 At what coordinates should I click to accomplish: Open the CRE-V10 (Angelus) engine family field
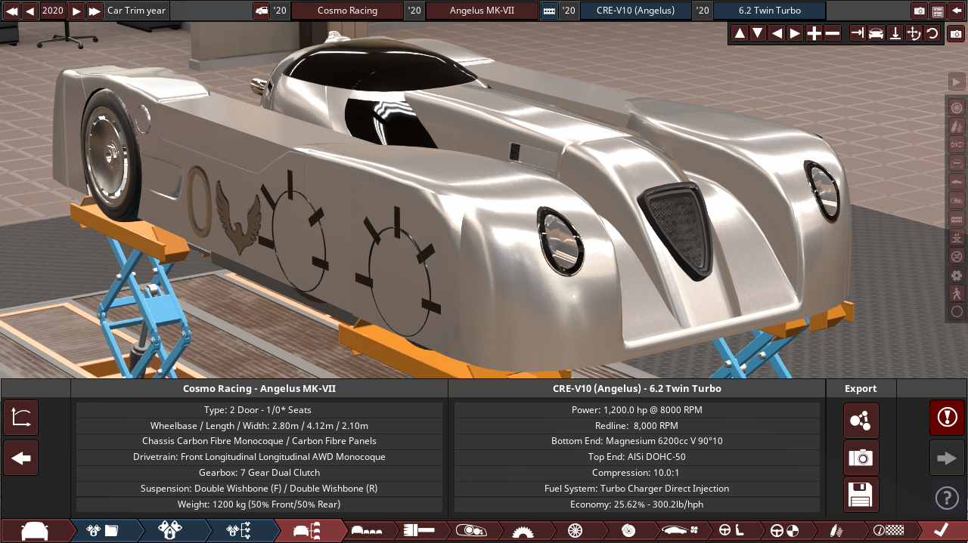pyautogui.click(x=635, y=11)
